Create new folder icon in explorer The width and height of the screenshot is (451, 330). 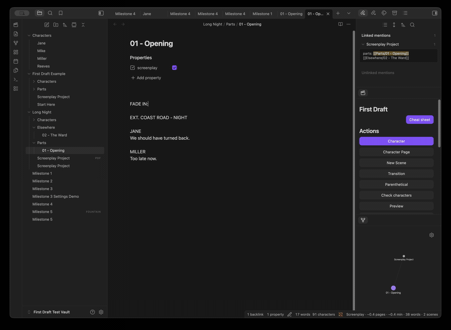[x=56, y=25]
